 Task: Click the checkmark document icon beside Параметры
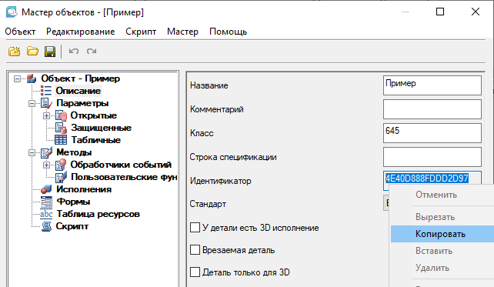point(46,103)
